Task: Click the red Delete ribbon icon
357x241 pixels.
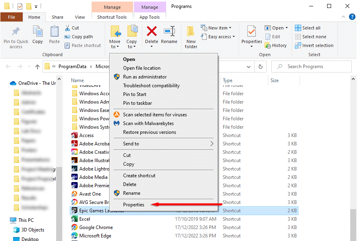Action: tap(152, 31)
